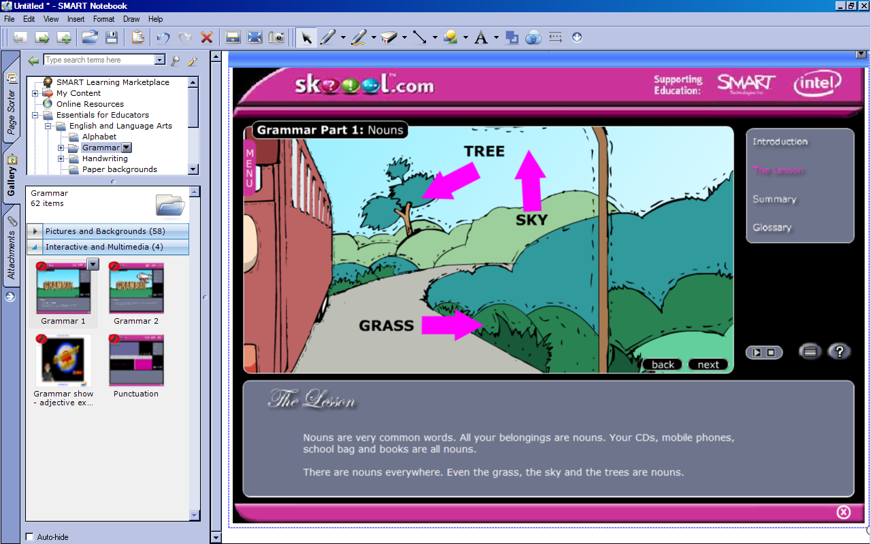Go to the next page toolbar arrow

pos(42,37)
